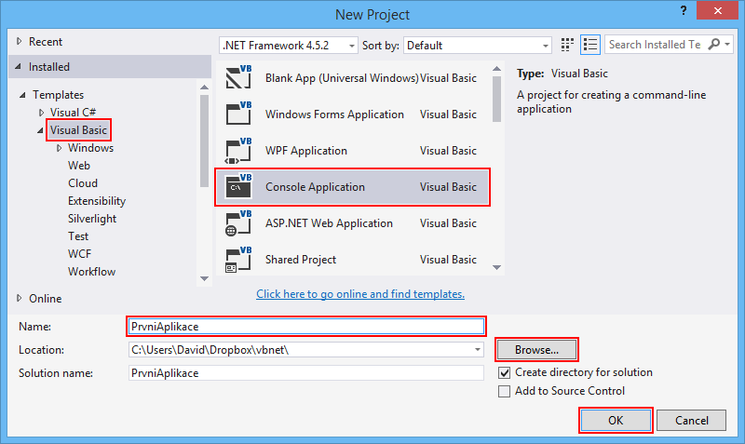This screenshot has width=745, height=444.
Task: Click the tree pane scroll up arrow
Action: tap(204, 87)
